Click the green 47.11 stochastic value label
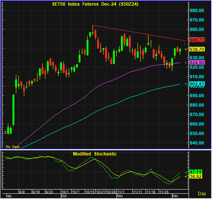 [196, 172]
